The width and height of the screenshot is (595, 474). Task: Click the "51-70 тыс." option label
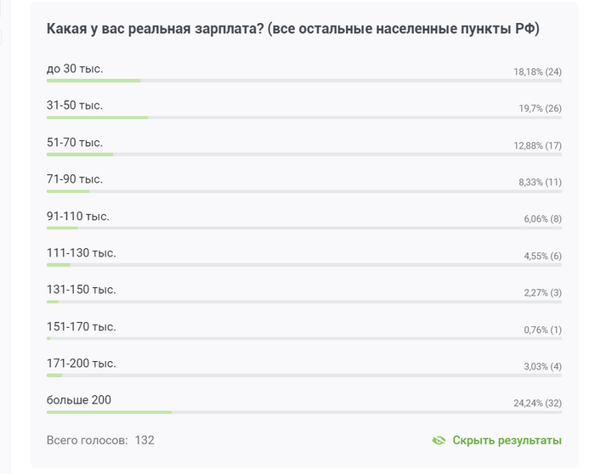[x=75, y=142]
